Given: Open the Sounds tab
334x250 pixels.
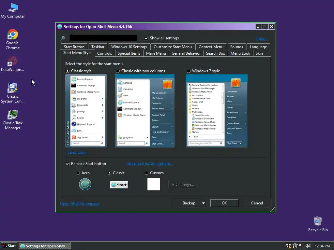Looking at the screenshot, I should click(x=236, y=47).
